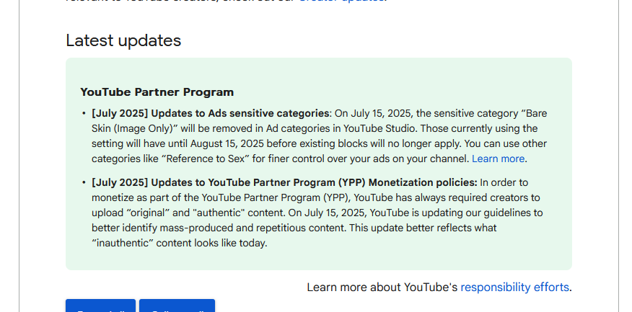Click the "Learn more about YouTube's" text
Image resolution: width=632 pixels, height=312 pixels.
pos(382,287)
